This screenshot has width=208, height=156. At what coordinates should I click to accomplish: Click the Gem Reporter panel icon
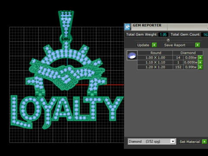point(127,27)
